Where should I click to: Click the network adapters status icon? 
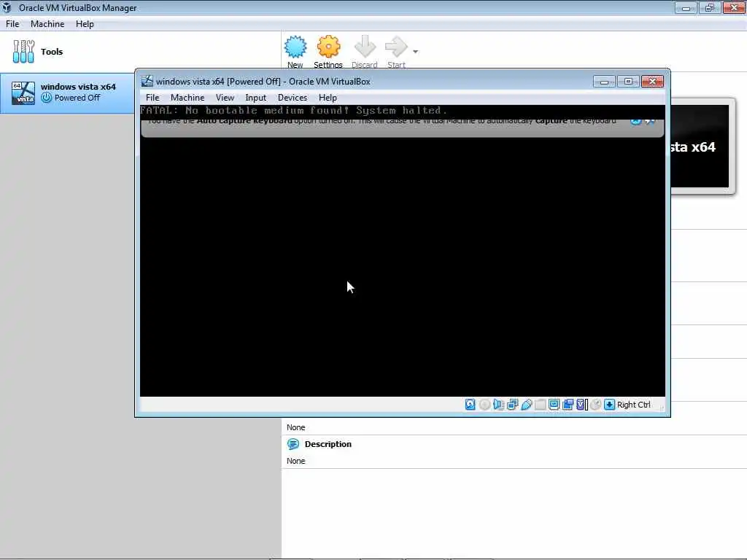point(513,405)
